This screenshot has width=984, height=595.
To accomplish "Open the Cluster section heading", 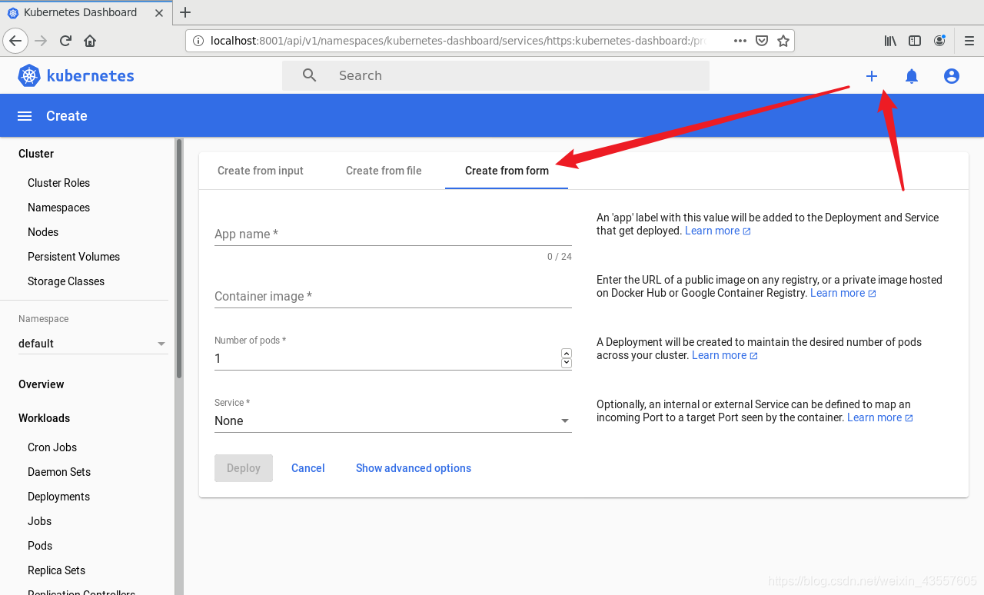I will click(36, 154).
